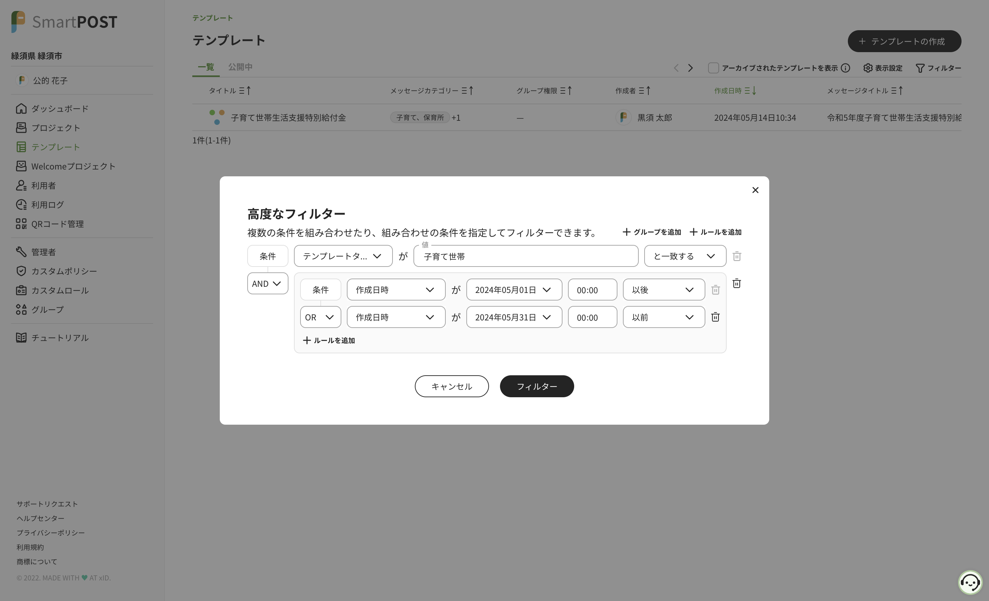Image resolution: width=989 pixels, height=601 pixels.
Task: Apply with the black フィルター button
Action: click(537, 386)
